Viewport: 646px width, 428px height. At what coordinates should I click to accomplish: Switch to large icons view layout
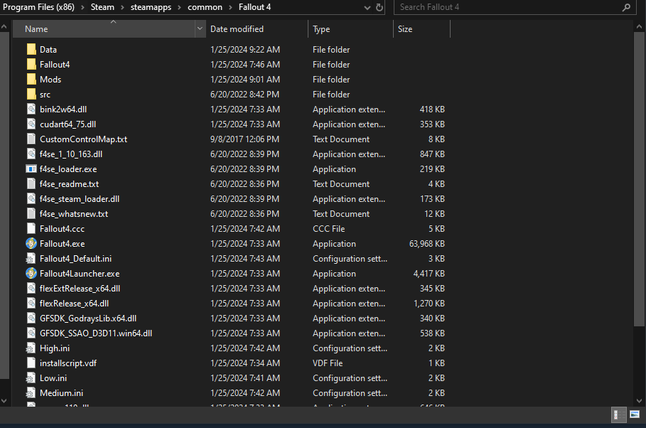point(635,414)
